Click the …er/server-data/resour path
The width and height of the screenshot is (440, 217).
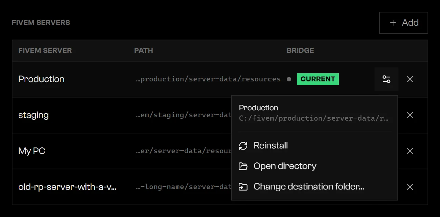coord(184,151)
